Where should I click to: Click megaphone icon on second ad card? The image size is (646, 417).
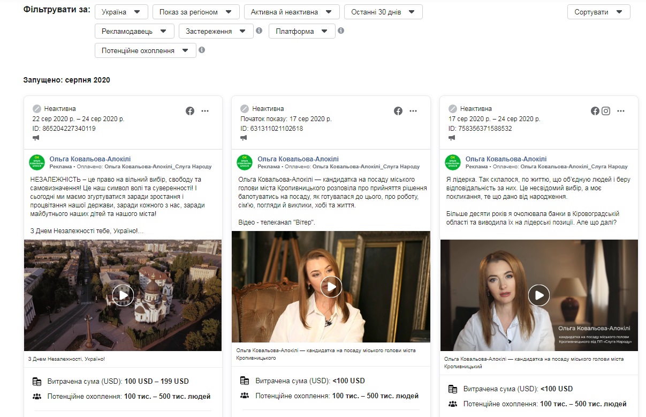pyautogui.click(x=244, y=138)
